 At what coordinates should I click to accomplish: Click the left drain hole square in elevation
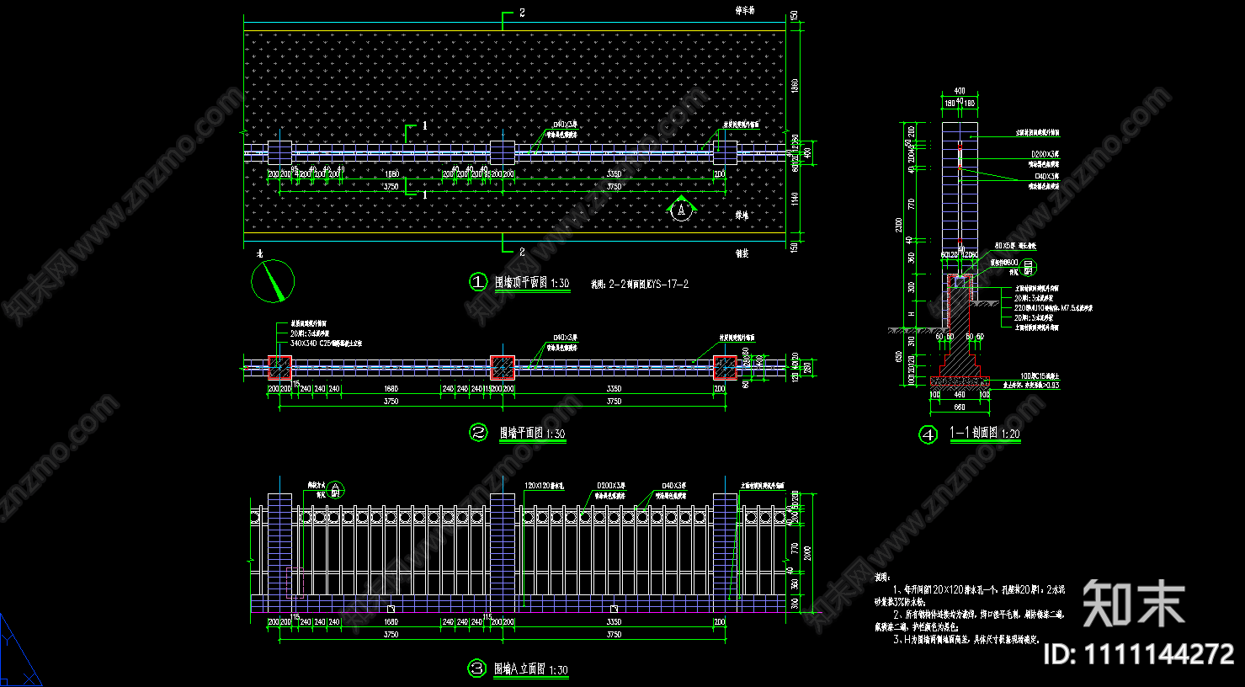[391, 608]
